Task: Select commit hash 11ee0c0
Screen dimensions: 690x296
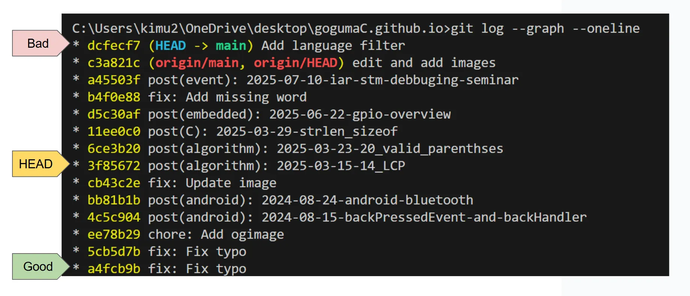Action: 114,131
